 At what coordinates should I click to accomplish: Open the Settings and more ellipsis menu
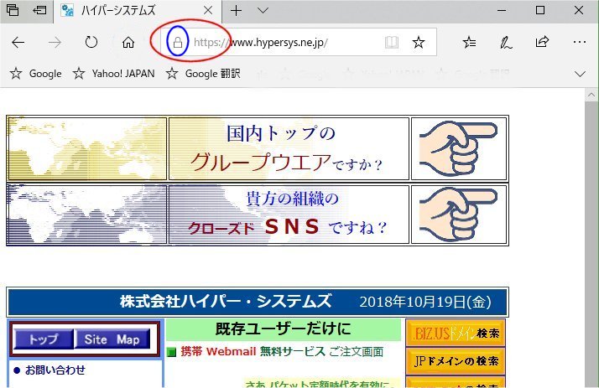580,42
